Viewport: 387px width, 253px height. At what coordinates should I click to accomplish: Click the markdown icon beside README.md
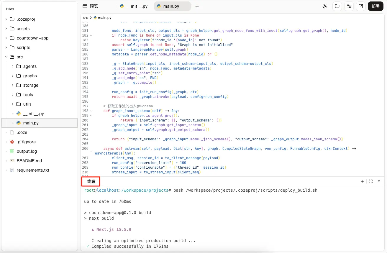pyautogui.click(x=12, y=161)
